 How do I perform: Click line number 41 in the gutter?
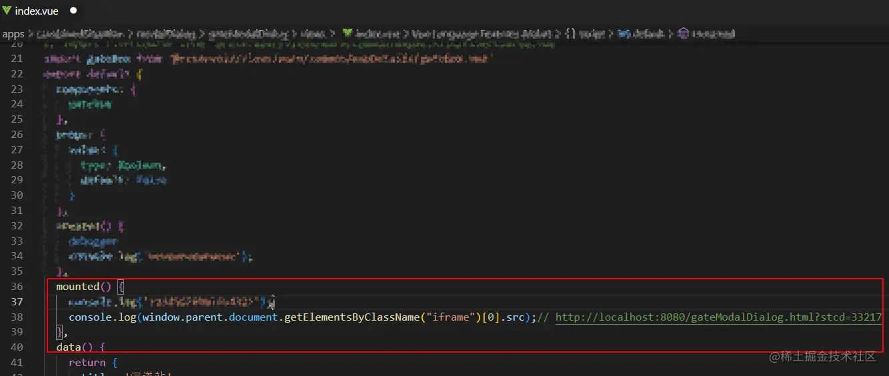point(17,363)
